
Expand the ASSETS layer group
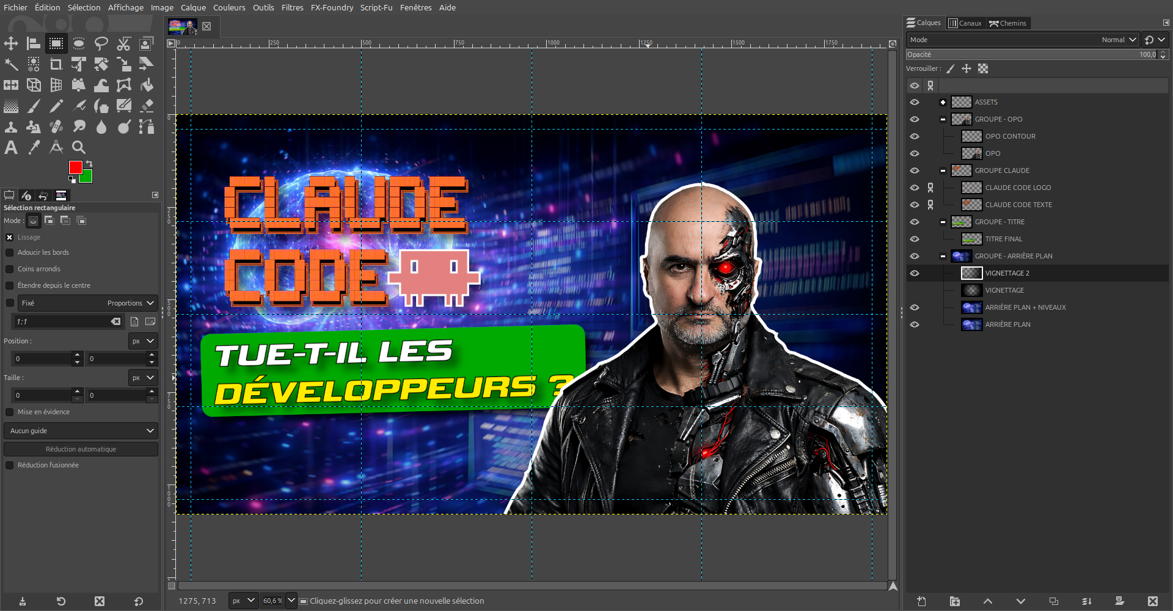[x=943, y=102]
